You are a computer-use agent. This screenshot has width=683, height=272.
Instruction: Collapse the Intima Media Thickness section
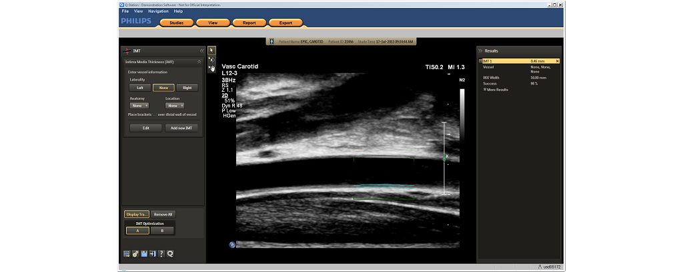tap(199, 62)
